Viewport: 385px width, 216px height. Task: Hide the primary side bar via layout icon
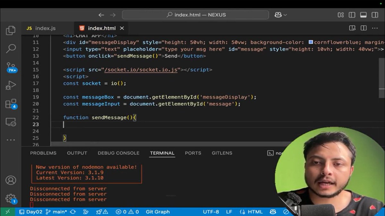click(352, 15)
